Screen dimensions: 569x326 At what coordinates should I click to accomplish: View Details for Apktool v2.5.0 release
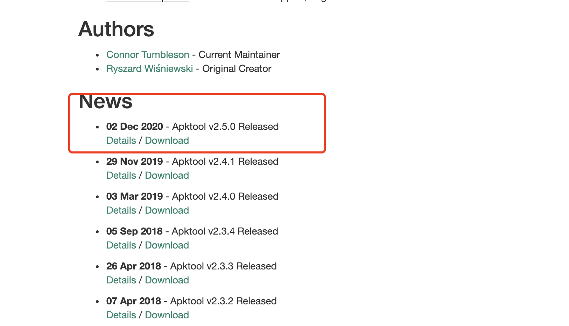pyautogui.click(x=121, y=141)
